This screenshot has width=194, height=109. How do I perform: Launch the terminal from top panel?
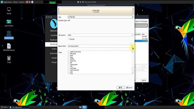[29, 2]
